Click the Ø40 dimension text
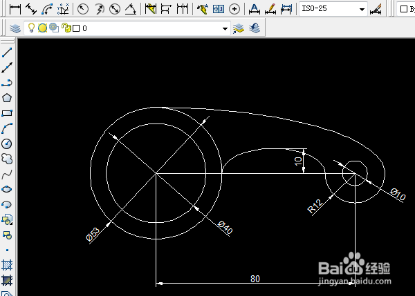This screenshot has width=415, height=296. coord(225,228)
